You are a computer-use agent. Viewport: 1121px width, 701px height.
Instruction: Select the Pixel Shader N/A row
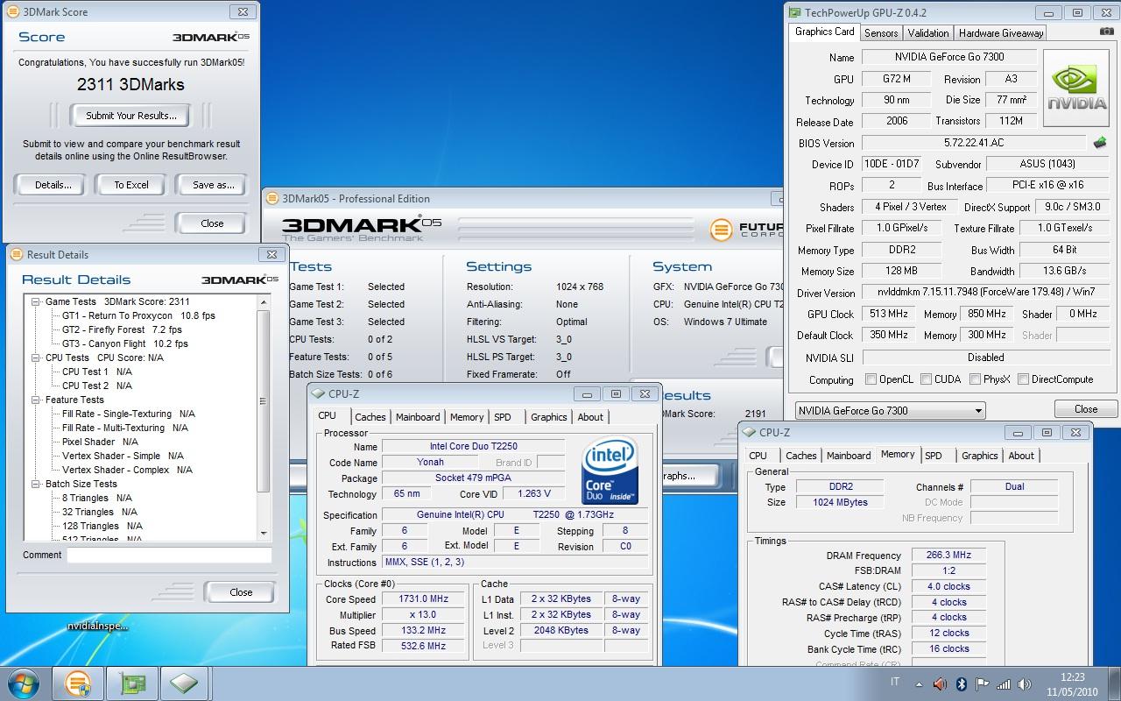pyautogui.click(x=100, y=442)
